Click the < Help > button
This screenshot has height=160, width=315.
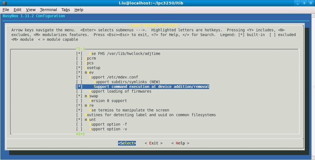click(180, 143)
